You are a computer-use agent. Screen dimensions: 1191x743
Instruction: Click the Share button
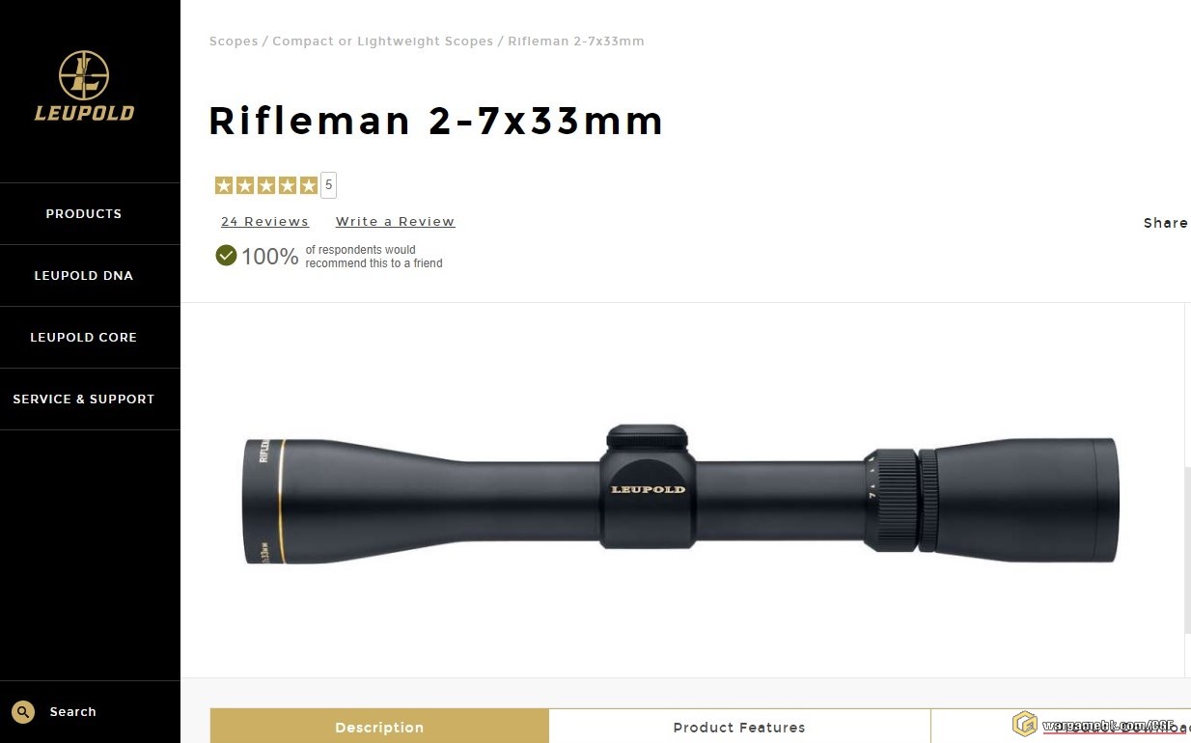[1166, 223]
